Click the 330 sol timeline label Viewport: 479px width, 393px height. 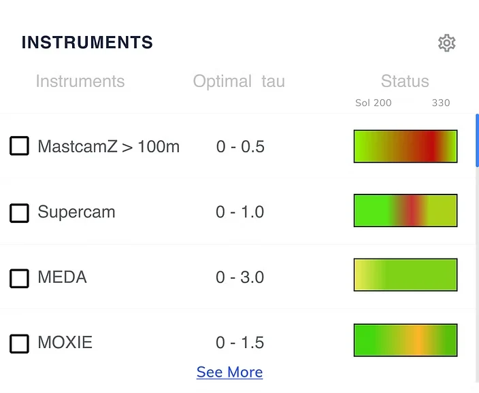441,103
